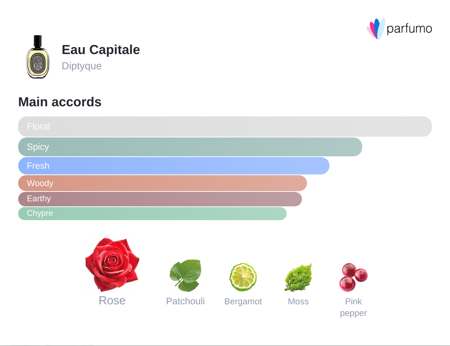Viewport: 450px width, 346px height.
Task: Click the parfumo wordmark text
Action: click(409, 29)
